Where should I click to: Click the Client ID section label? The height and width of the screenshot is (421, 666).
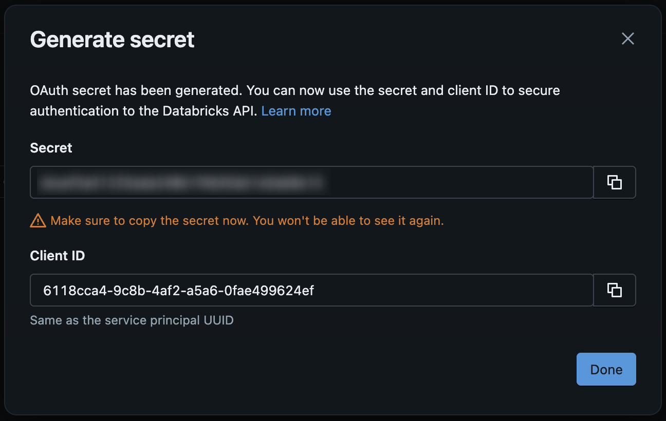58,256
